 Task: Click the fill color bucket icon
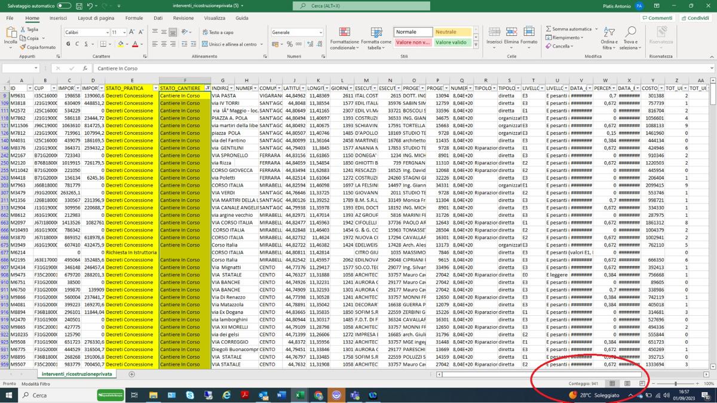coord(120,44)
